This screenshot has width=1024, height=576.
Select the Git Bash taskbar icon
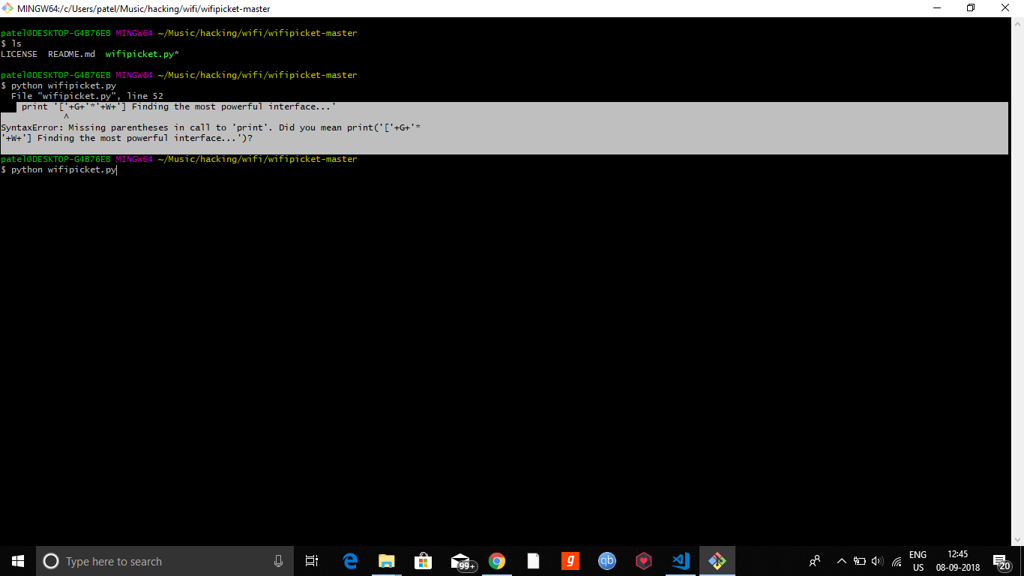point(717,561)
